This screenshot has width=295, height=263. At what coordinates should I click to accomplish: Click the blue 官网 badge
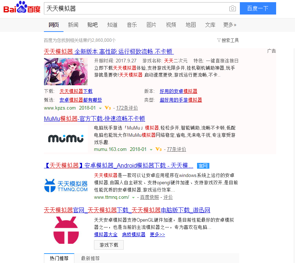pyautogui.click(x=203, y=166)
